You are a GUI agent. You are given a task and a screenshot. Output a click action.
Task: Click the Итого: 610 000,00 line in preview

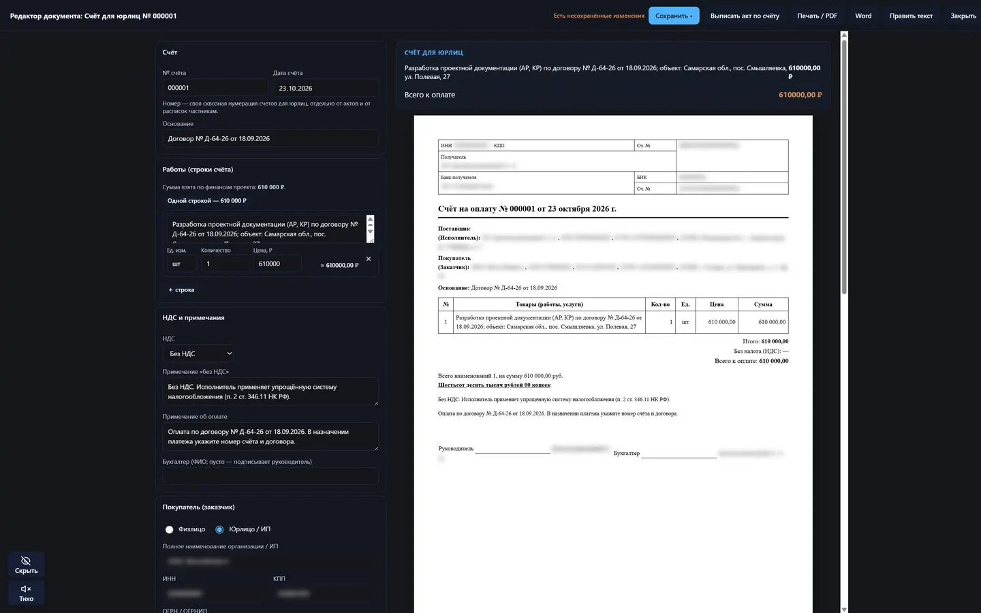(765, 341)
